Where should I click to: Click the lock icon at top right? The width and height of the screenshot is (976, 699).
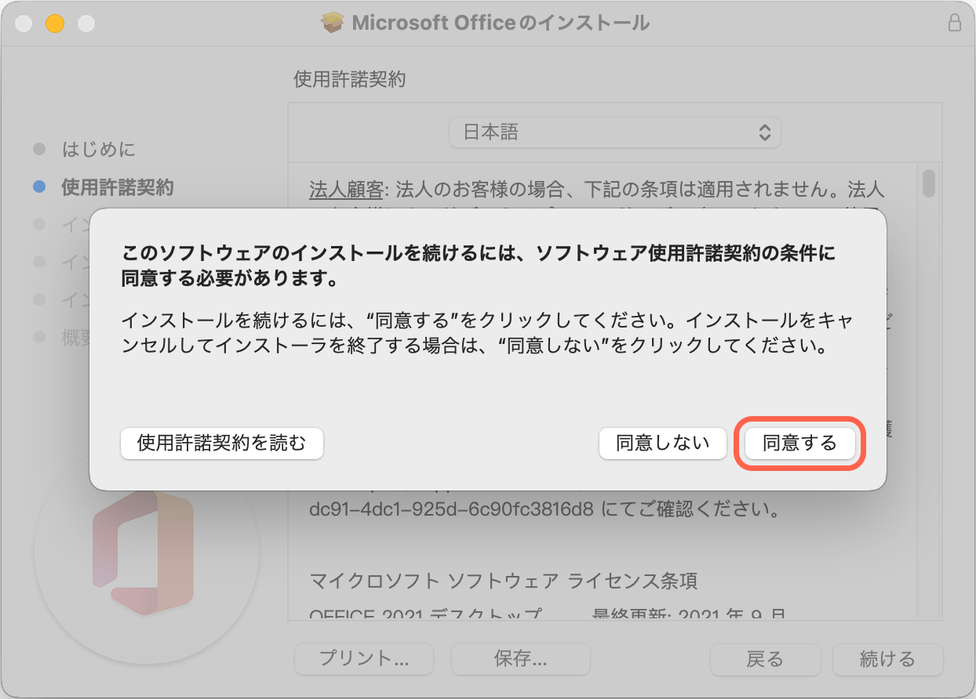[x=955, y=24]
